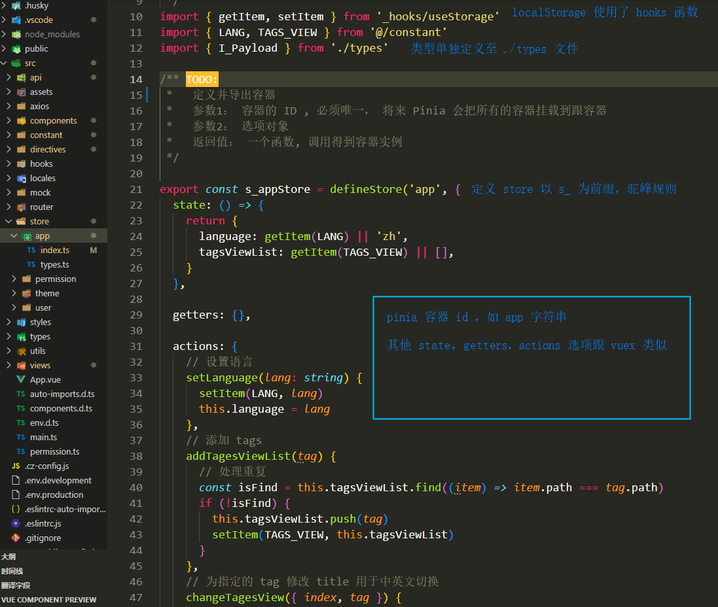Click '_hooks/useStorage' import path
718x607 pixels.
point(439,17)
